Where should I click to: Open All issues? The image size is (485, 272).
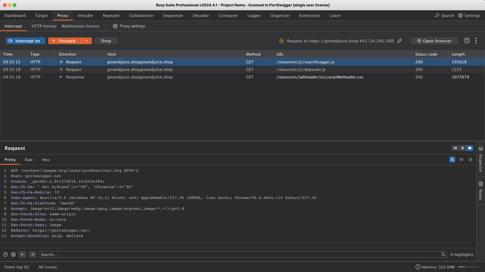point(48,267)
